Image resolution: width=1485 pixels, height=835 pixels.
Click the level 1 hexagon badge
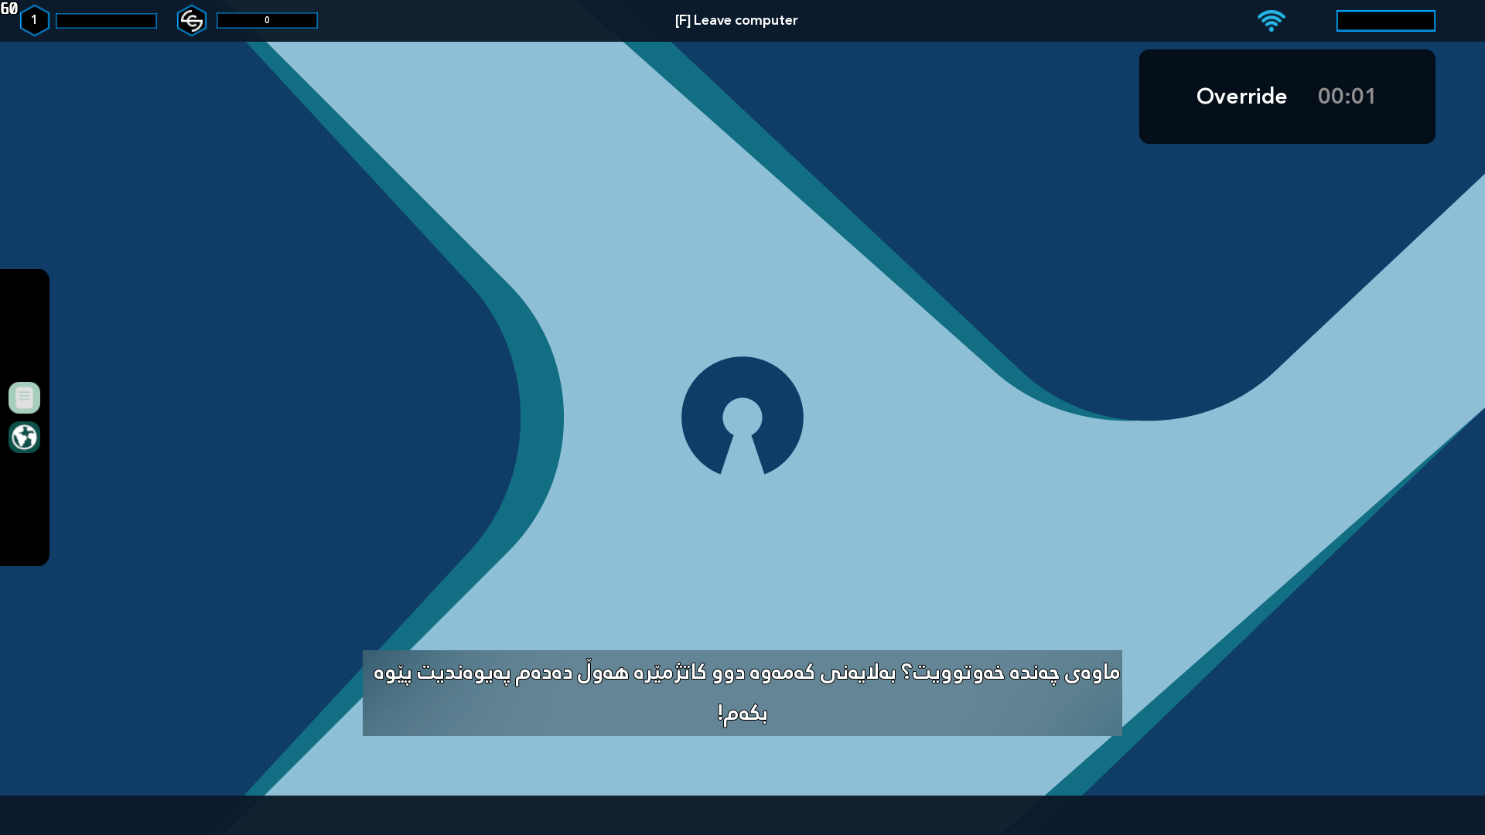(x=34, y=20)
